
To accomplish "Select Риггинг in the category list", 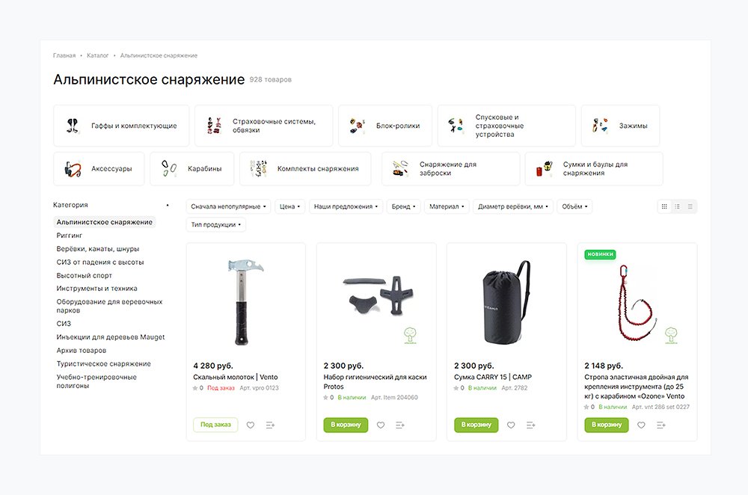I will [x=69, y=236].
